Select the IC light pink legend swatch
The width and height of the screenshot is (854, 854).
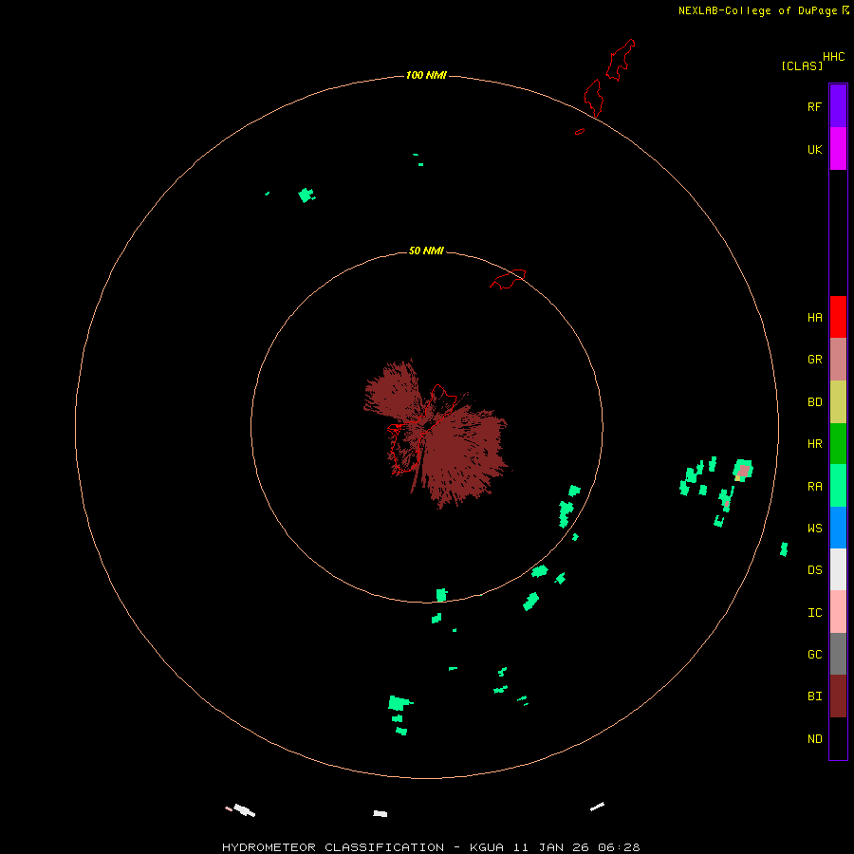[838, 612]
